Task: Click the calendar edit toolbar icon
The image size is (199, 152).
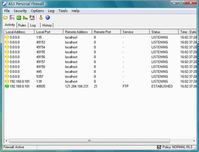Action: [x=32, y=18]
